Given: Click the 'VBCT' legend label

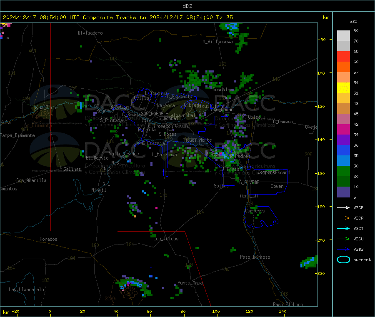Looking at the screenshot, I should click(x=358, y=228).
